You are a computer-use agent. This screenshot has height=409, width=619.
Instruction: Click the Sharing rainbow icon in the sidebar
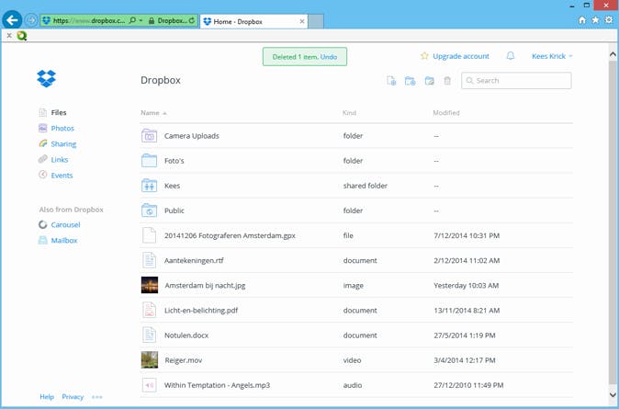(42, 144)
